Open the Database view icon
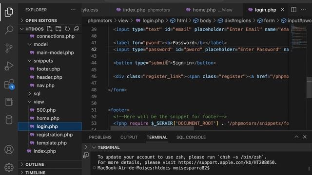The height and width of the screenshot is (175, 312). (x=9, y=120)
